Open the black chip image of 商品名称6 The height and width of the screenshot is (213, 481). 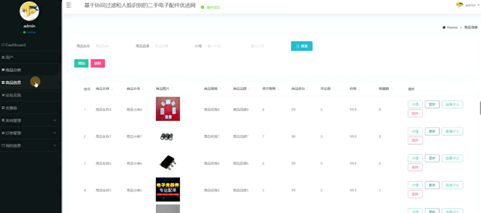[168, 163]
